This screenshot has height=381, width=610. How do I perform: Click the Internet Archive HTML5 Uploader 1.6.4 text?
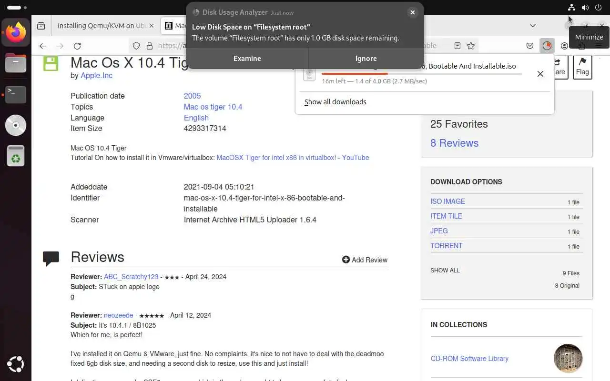coord(250,220)
